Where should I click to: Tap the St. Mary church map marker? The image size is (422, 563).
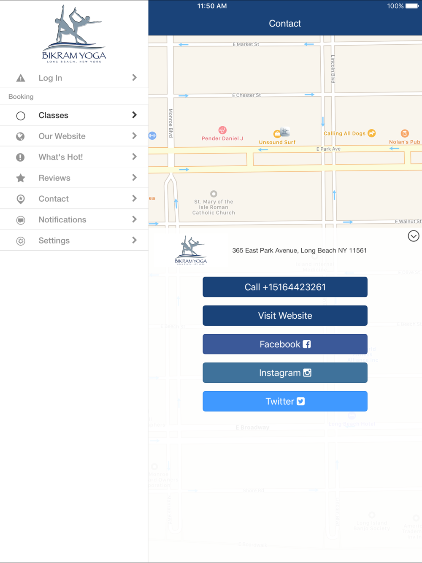[214, 194]
